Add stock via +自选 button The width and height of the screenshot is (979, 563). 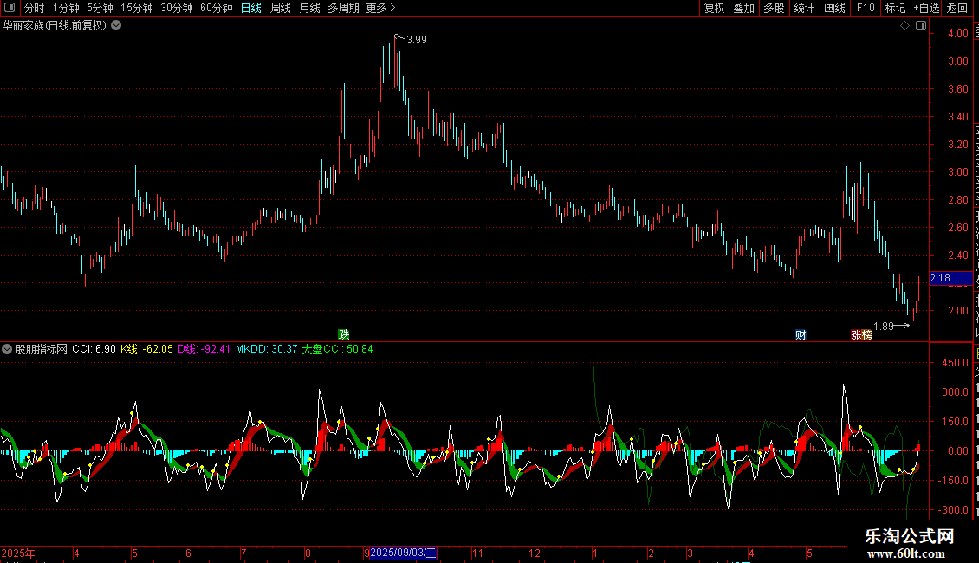pos(926,8)
